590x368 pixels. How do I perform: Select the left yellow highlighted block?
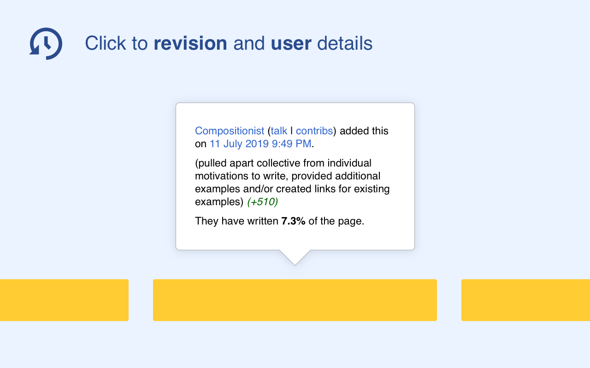[x=64, y=300]
